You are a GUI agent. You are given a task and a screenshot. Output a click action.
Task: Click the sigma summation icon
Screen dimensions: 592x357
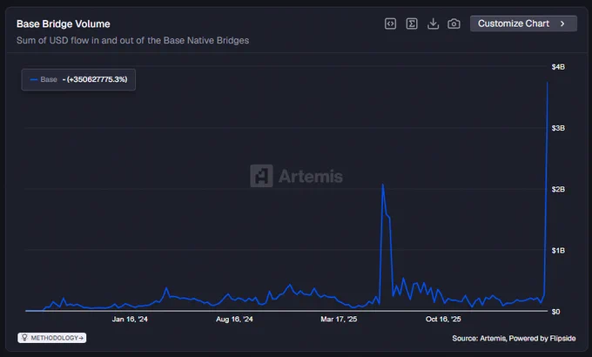point(412,24)
